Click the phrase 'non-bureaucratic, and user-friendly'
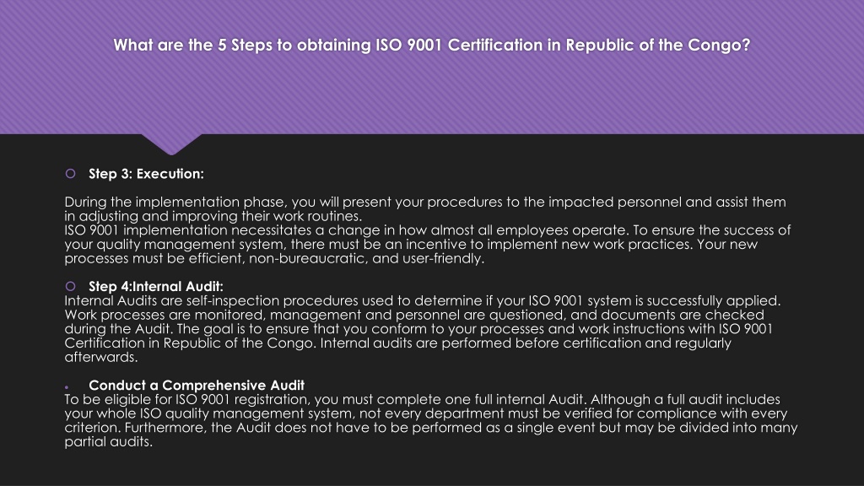 [x=366, y=258]
